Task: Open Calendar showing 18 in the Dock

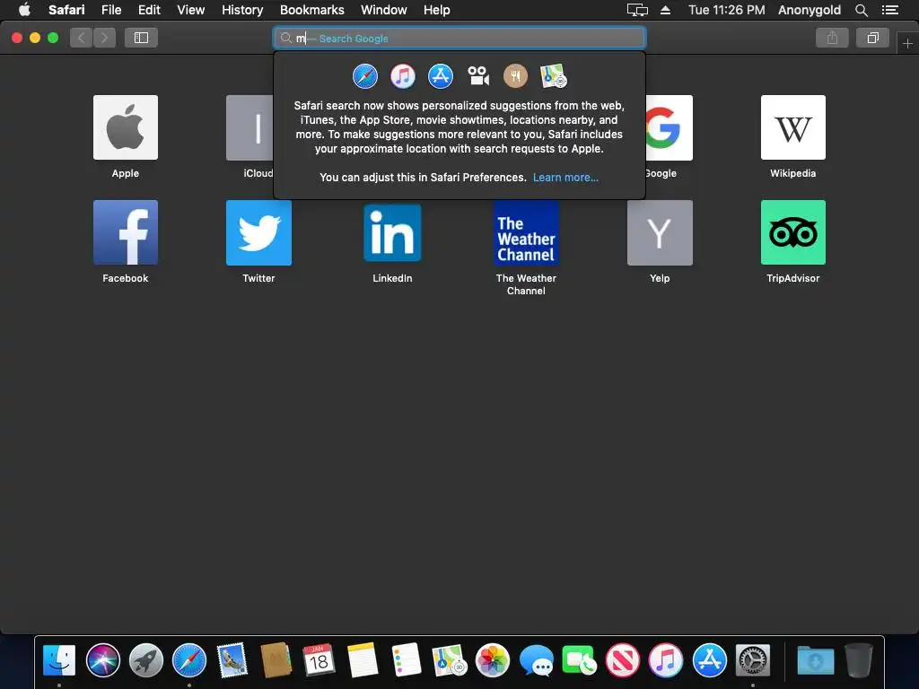Action: (x=319, y=660)
